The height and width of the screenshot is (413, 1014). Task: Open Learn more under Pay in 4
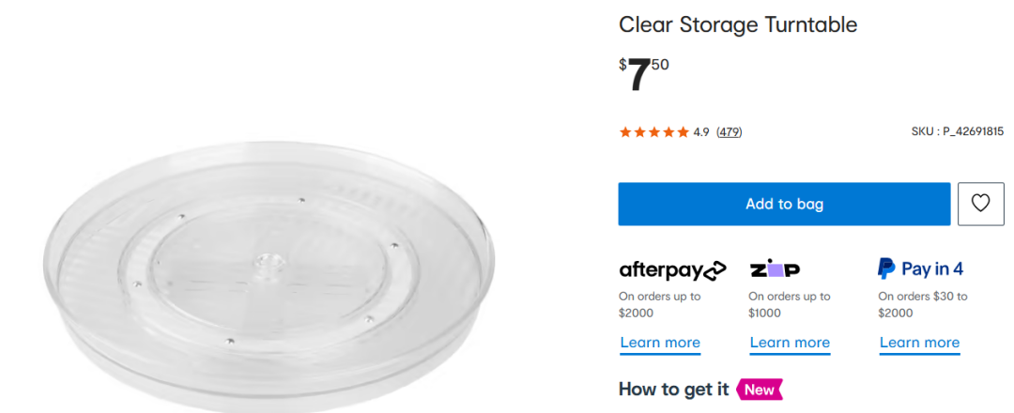tap(919, 343)
